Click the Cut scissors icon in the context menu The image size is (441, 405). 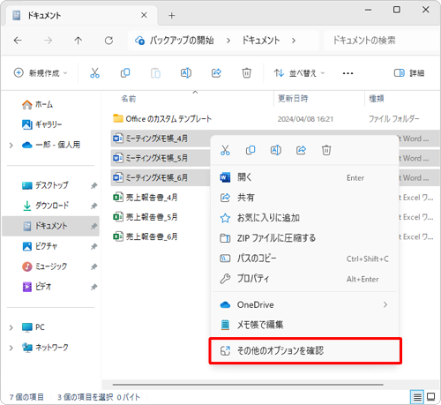coord(225,150)
